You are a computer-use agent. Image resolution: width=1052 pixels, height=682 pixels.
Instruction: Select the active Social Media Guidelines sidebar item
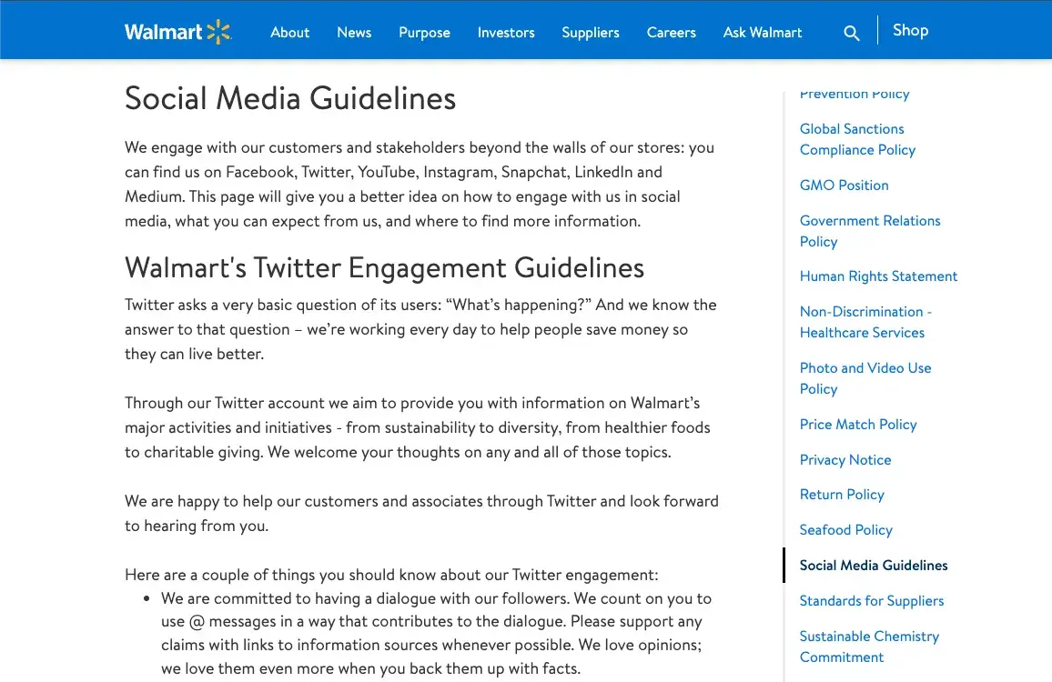(x=874, y=566)
